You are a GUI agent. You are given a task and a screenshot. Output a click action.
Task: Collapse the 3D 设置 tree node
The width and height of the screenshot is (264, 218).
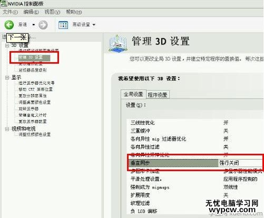click(7, 45)
